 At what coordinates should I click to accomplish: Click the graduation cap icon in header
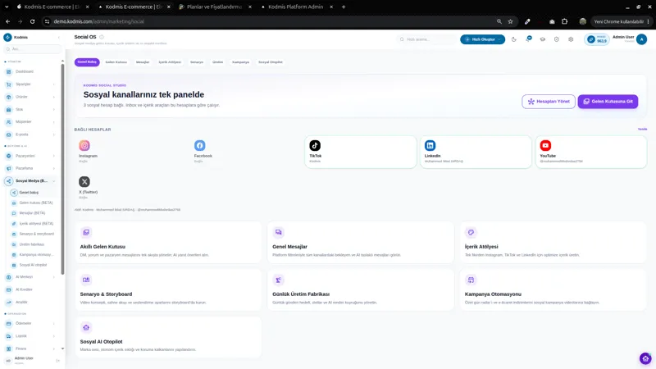pos(543,39)
